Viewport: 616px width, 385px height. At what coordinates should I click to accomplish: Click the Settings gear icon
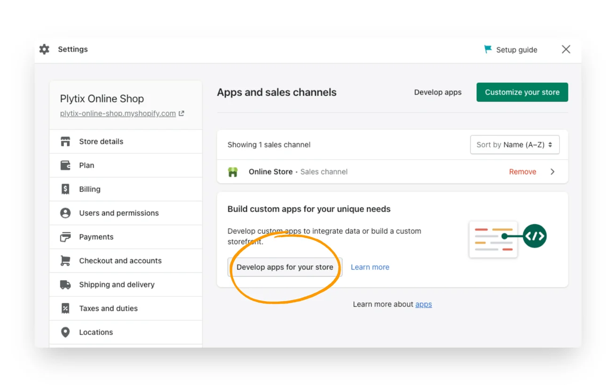click(44, 49)
